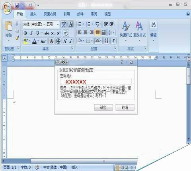Toggle underline formatting

click(38, 33)
